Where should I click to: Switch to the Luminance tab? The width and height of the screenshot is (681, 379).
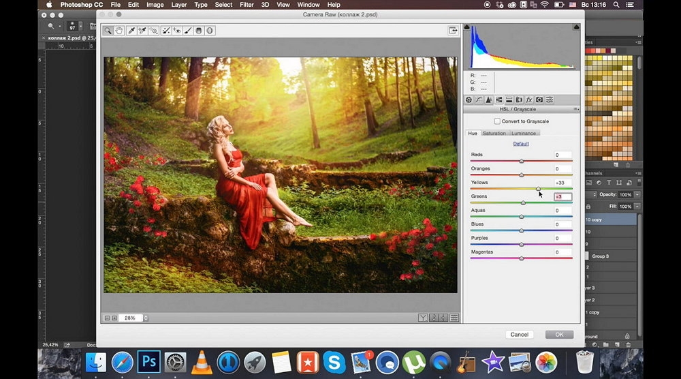(x=523, y=134)
